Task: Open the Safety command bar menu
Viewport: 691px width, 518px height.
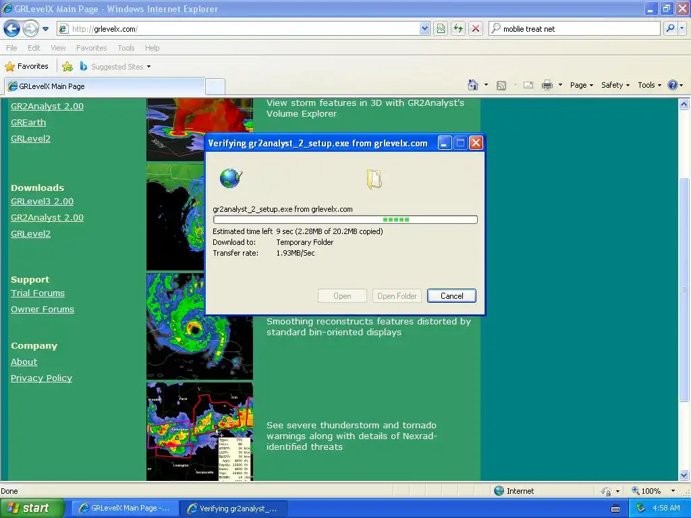Action: click(x=615, y=85)
